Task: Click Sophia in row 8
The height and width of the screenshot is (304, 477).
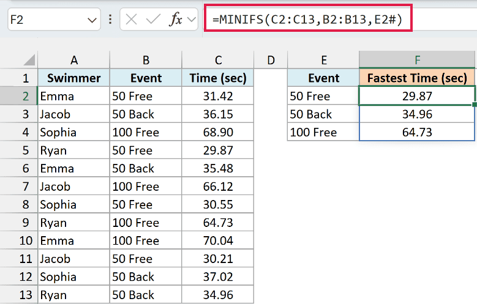Action: coord(73,204)
